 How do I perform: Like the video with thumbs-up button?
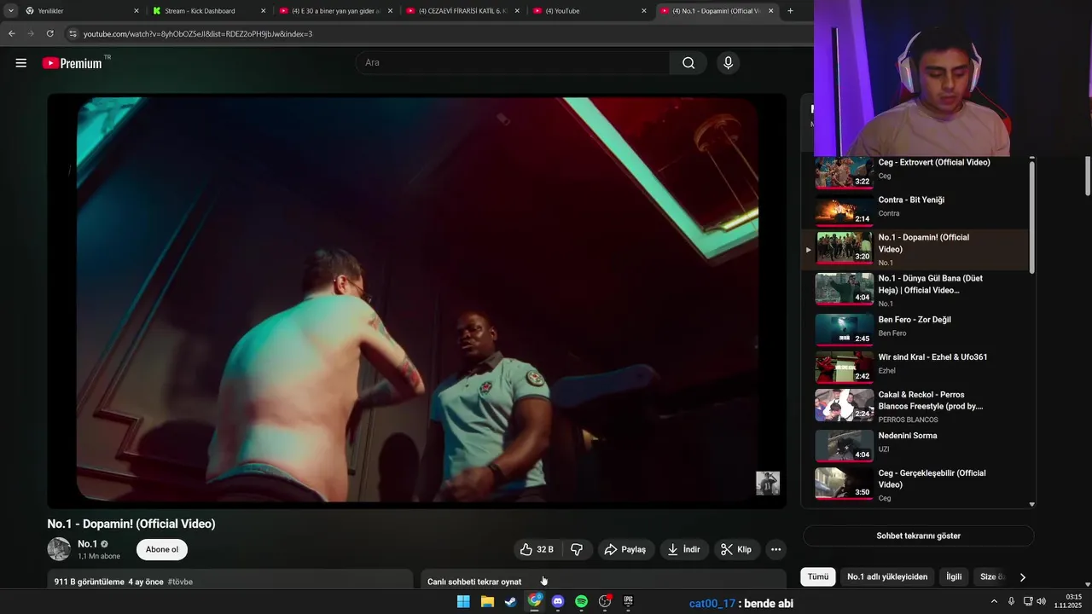[x=537, y=550]
